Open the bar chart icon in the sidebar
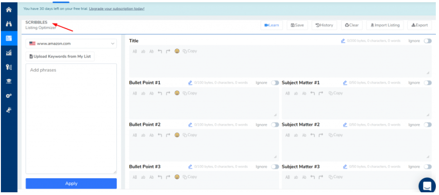The height and width of the screenshot is (195, 439). click(9, 53)
